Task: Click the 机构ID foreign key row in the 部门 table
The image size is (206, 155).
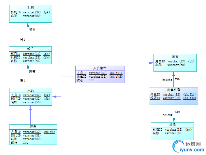Action: tap(30, 58)
